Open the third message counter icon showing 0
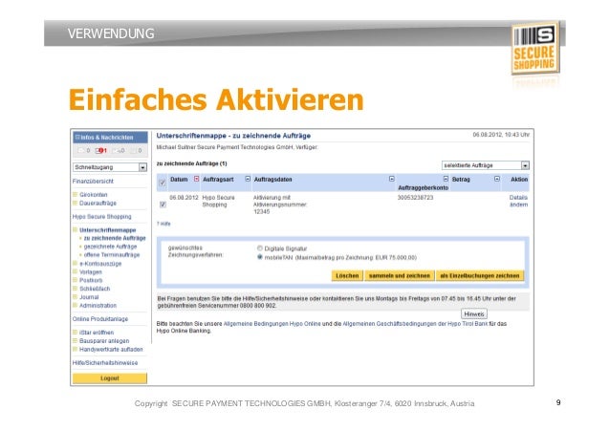This screenshot has height=431, width=610. click(119, 151)
